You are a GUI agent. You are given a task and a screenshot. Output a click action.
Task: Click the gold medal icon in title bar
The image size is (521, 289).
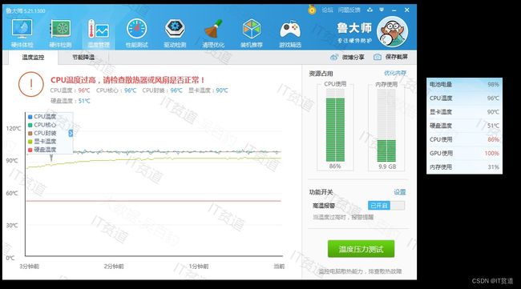(312, 10)
